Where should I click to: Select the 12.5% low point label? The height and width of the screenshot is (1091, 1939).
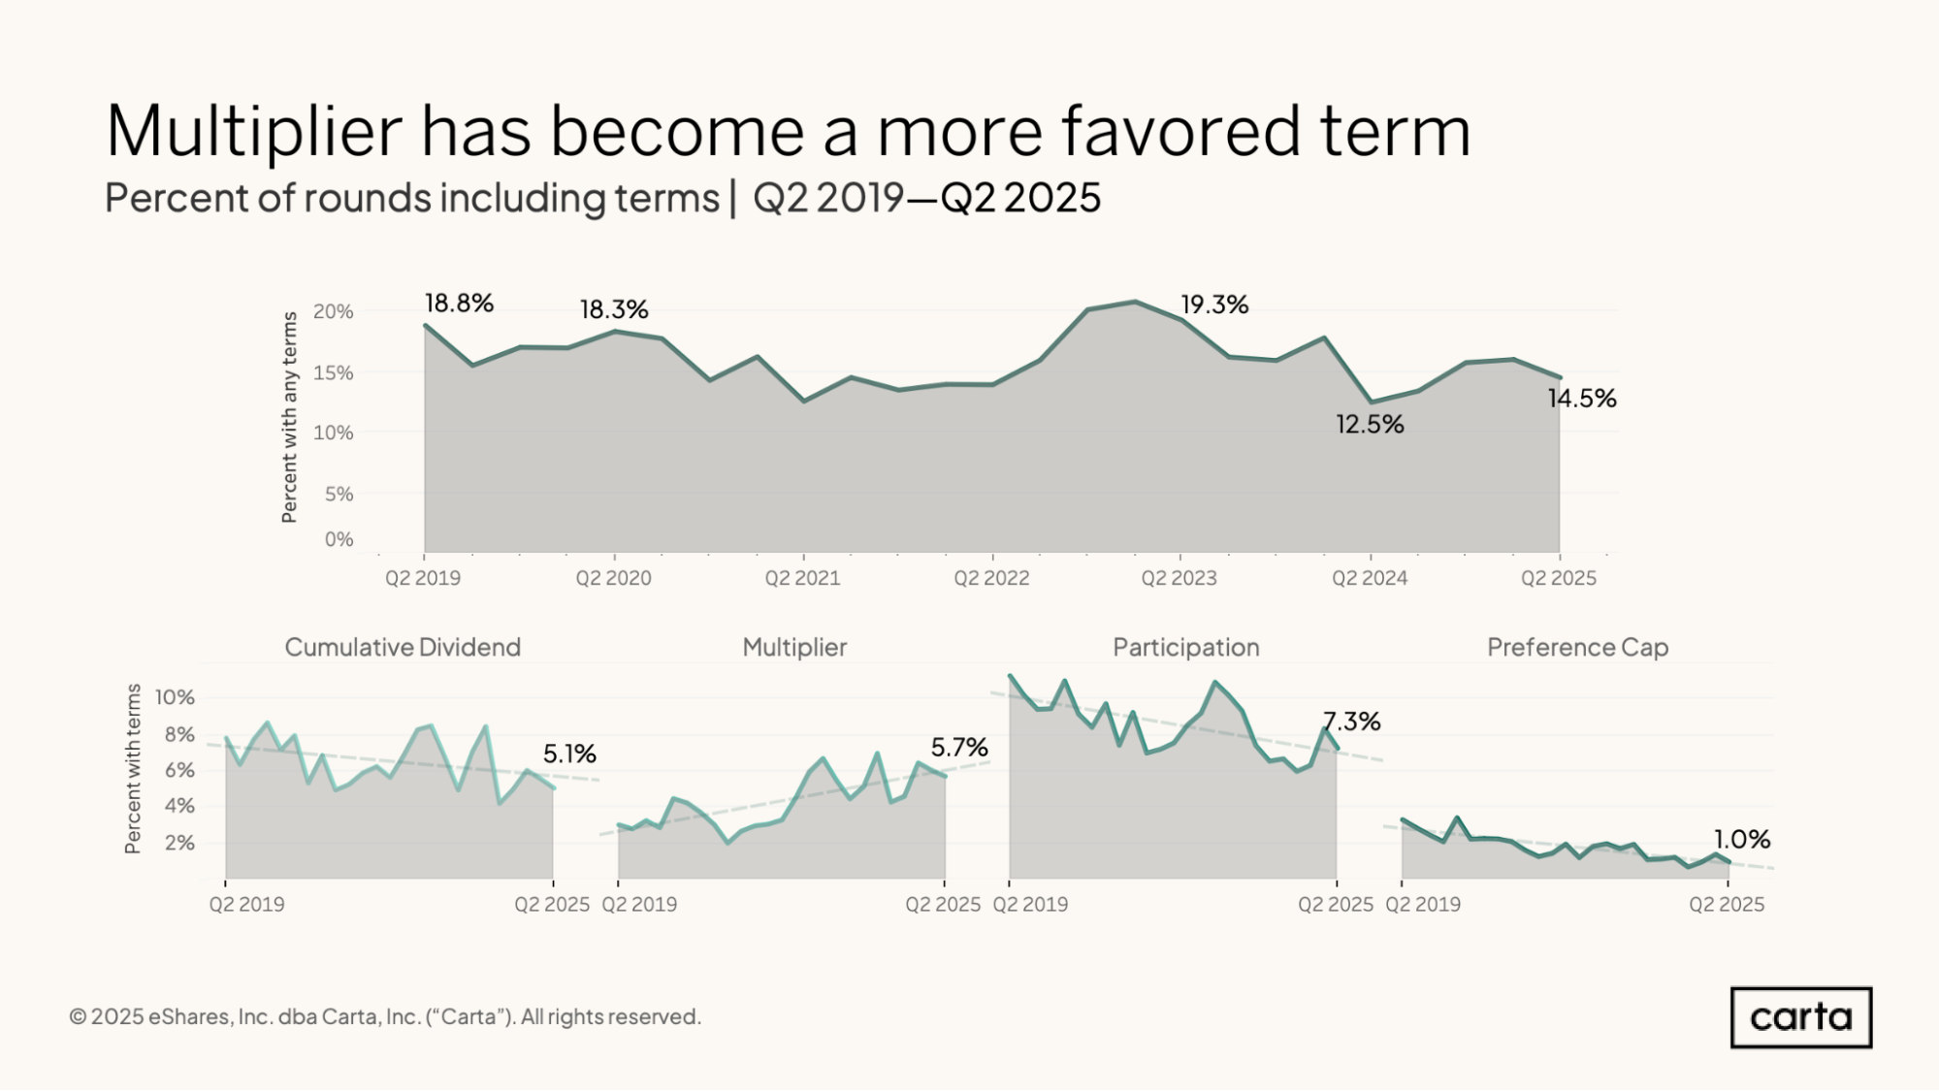(x=1370, y=424)
